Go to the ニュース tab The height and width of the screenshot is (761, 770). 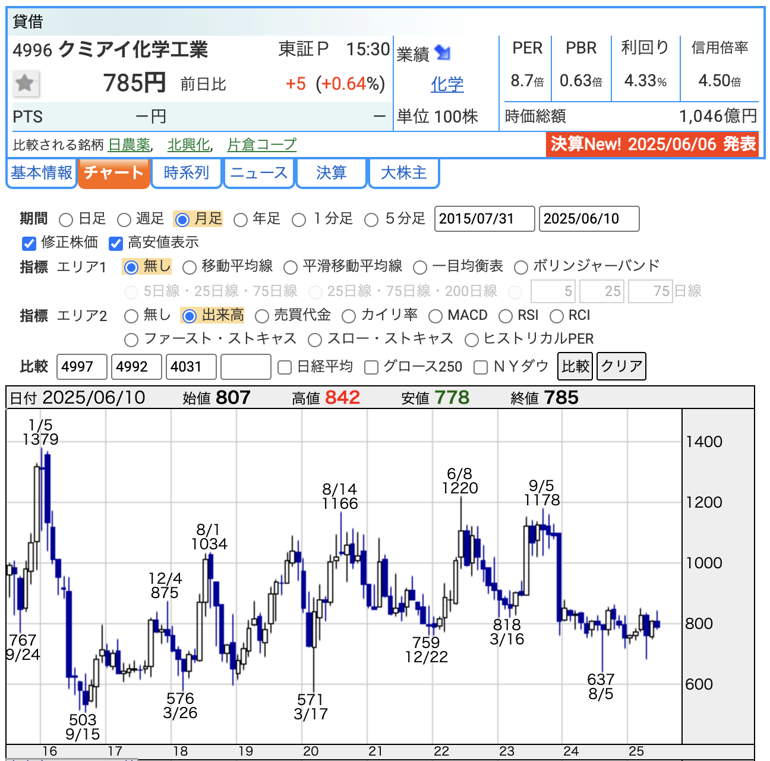tap(259, 173)
